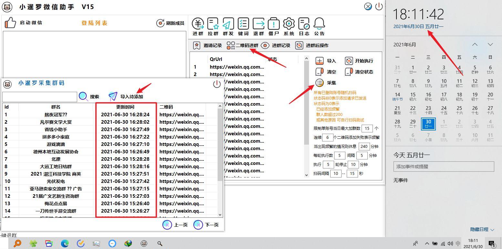Click the 开始执行 button
Image resolution: width=502 pixels, height=249 pixels.
pyautogui.click(x=359, y=61)
